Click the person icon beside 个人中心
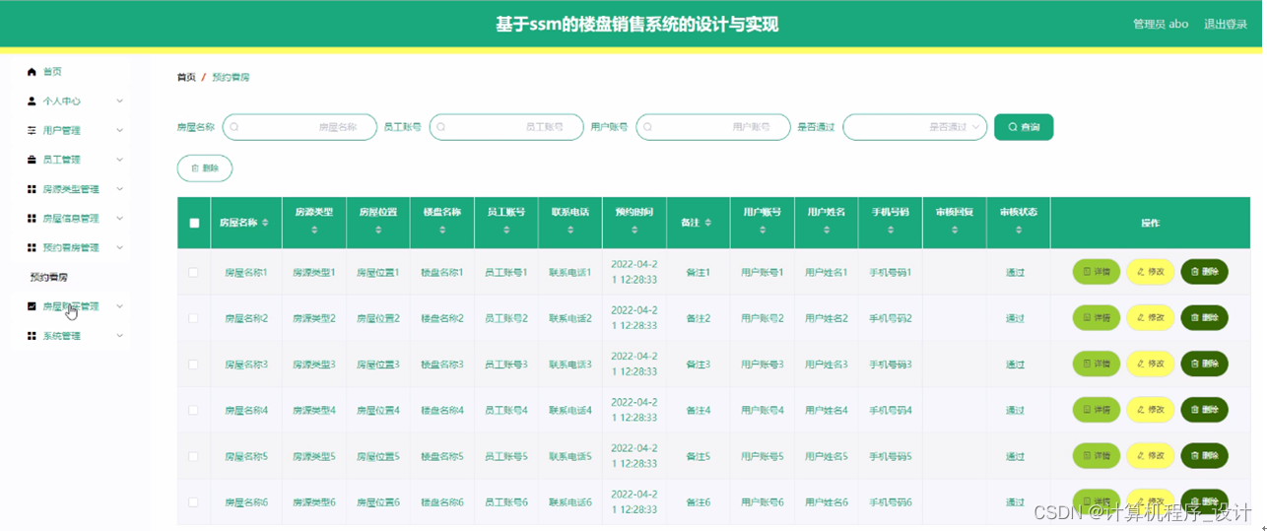Viewport: 1267px width, 531px height. tap(32, 100)
